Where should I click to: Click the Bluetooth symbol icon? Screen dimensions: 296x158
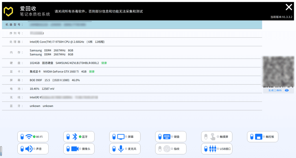[x=75, y=136]
